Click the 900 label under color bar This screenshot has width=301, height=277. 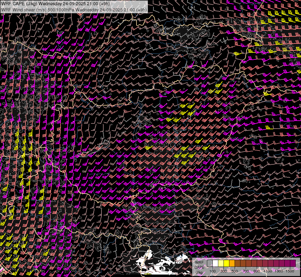(x=257, y=271)
